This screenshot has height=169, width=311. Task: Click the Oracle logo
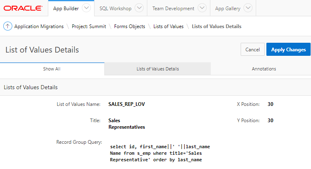point(23,8)
